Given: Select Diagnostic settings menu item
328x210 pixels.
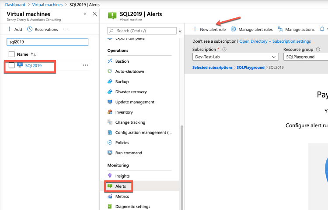Looking at the screenshot, I should point(133,207).
